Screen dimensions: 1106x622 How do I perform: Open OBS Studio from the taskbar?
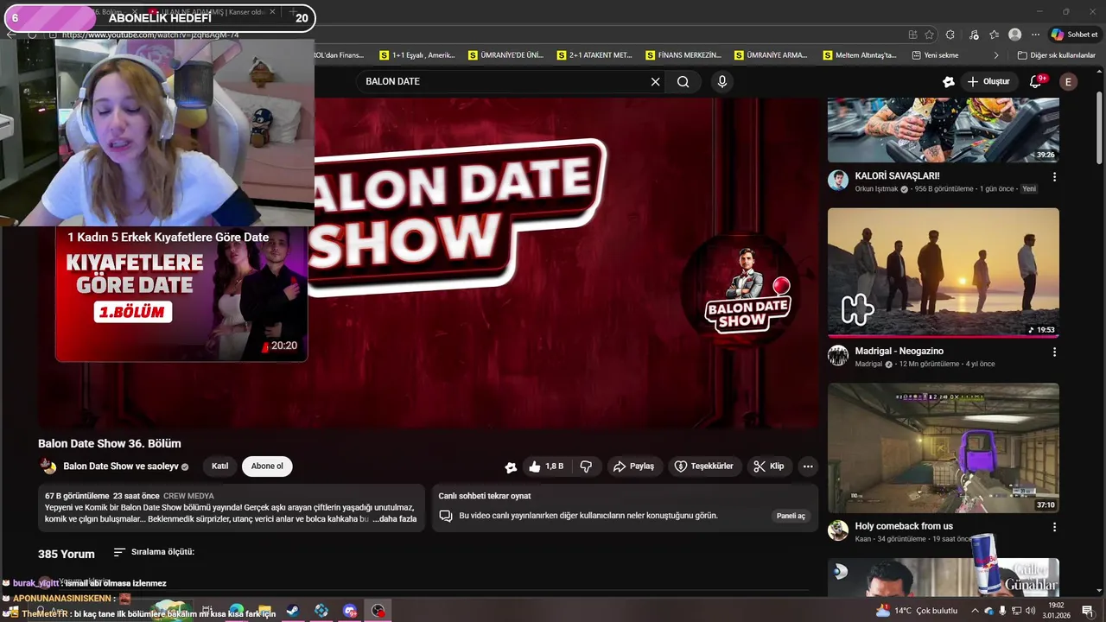pyautogui.click(x=378, y=611)
